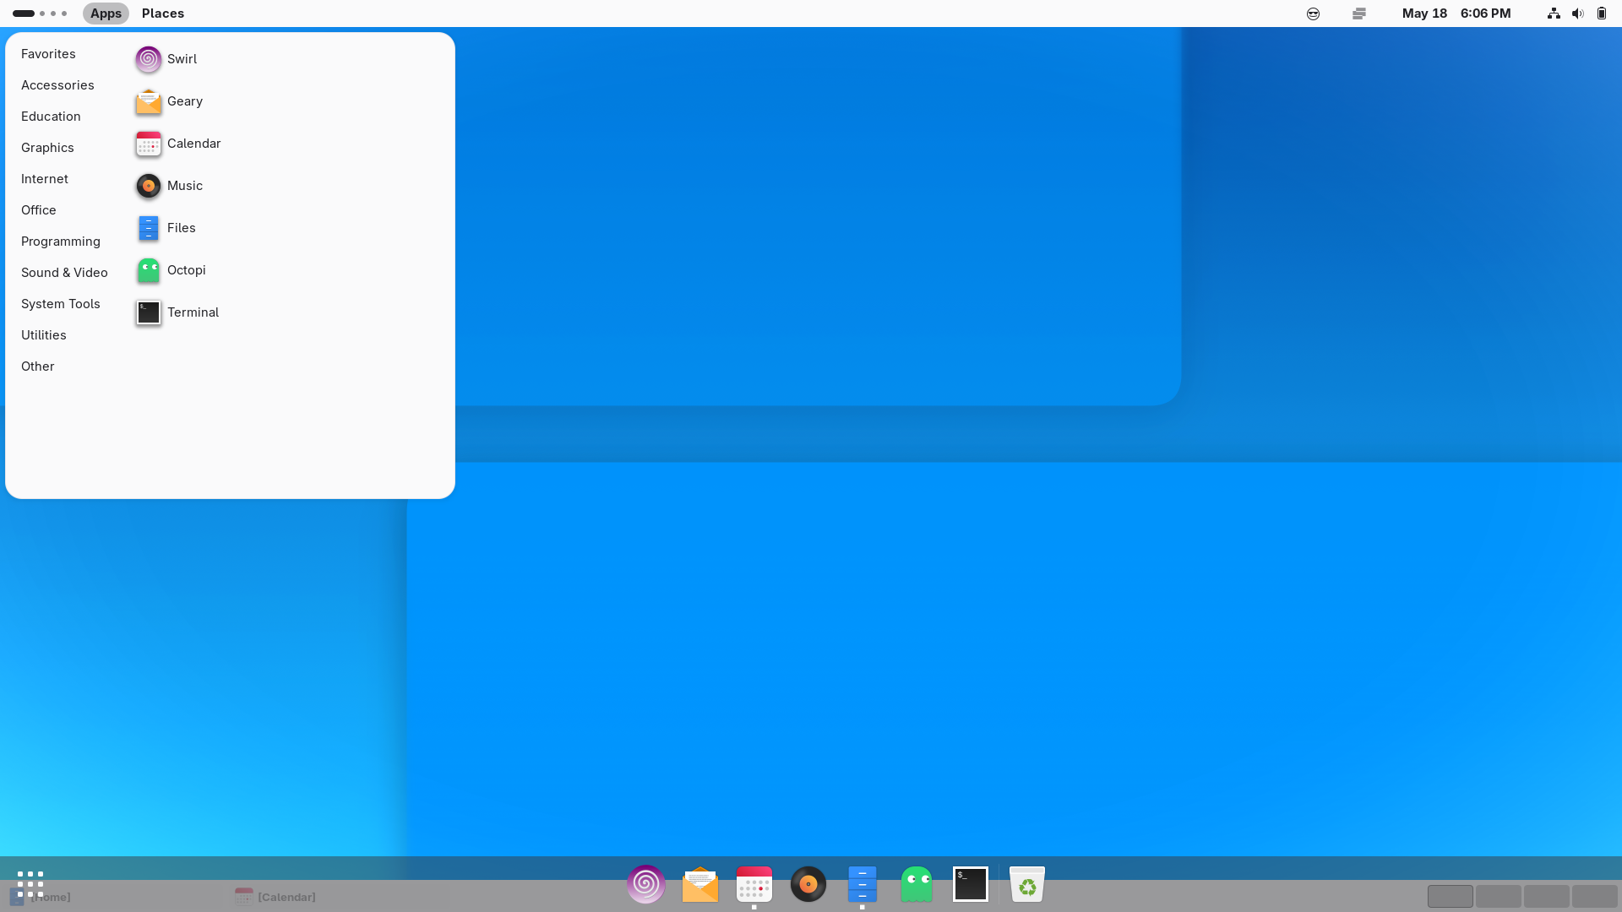Click the face icon in top bar
The height and width of the screenshot is (912, 1622).
pyautogui.click(x=1313, y=14)
